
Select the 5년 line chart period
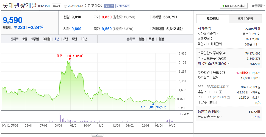pos(74,39)
